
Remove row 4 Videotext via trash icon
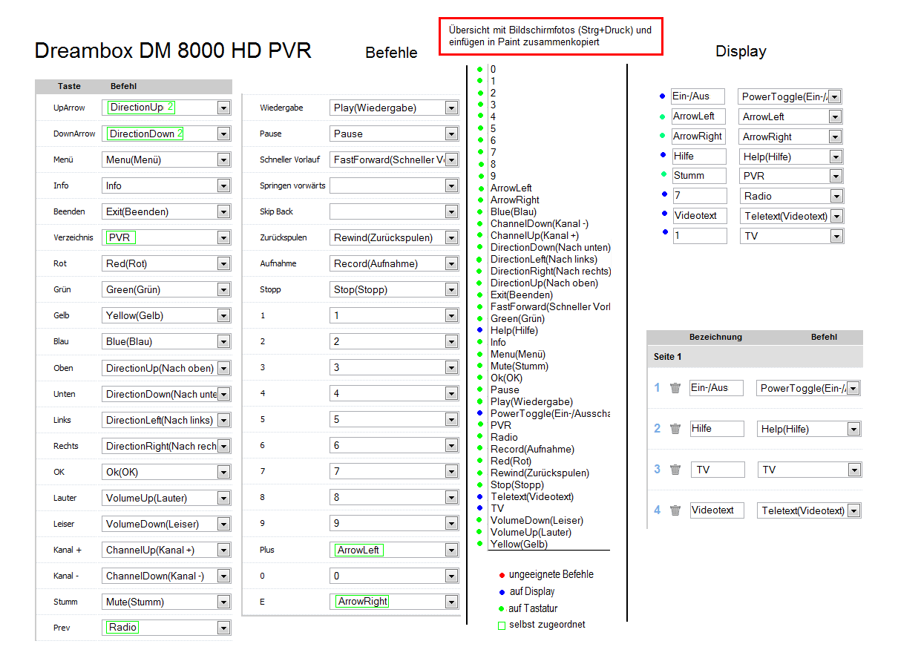pyautogui.click(x=675, y=510)
